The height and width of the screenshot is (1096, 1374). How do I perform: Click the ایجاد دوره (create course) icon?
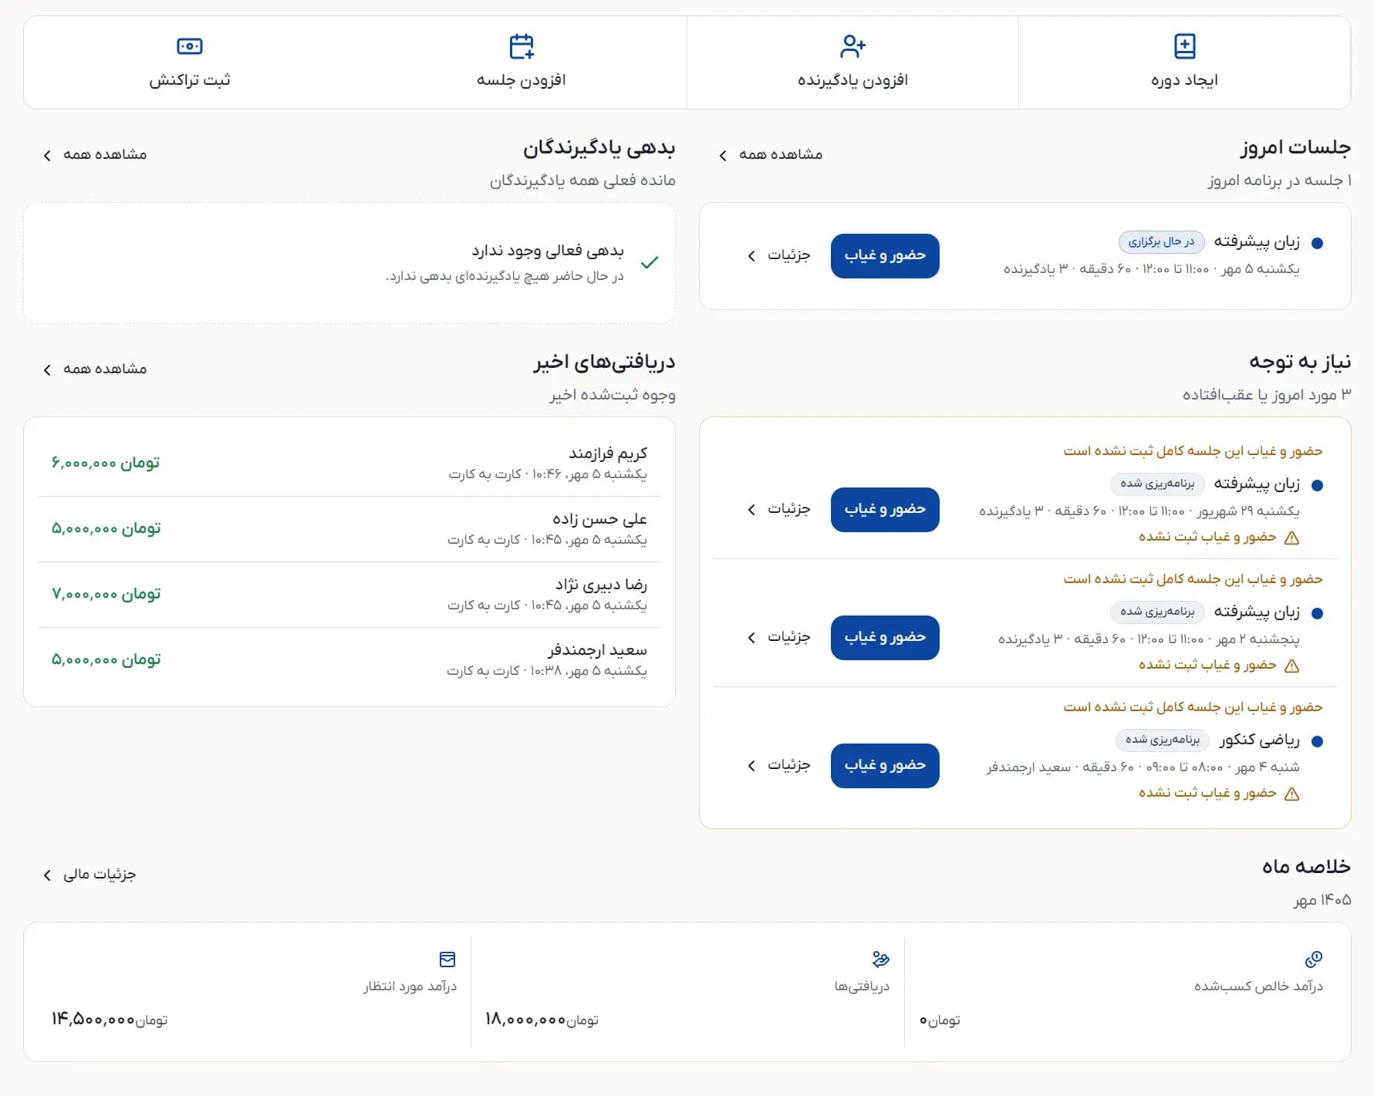point(1184,46)
